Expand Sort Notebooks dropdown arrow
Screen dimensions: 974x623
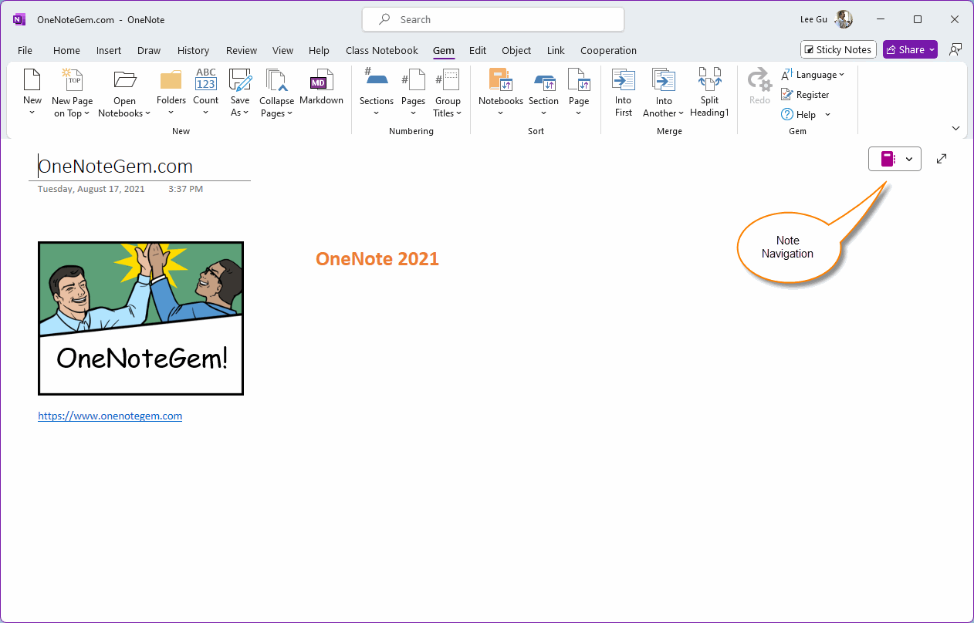click(500, 113)
